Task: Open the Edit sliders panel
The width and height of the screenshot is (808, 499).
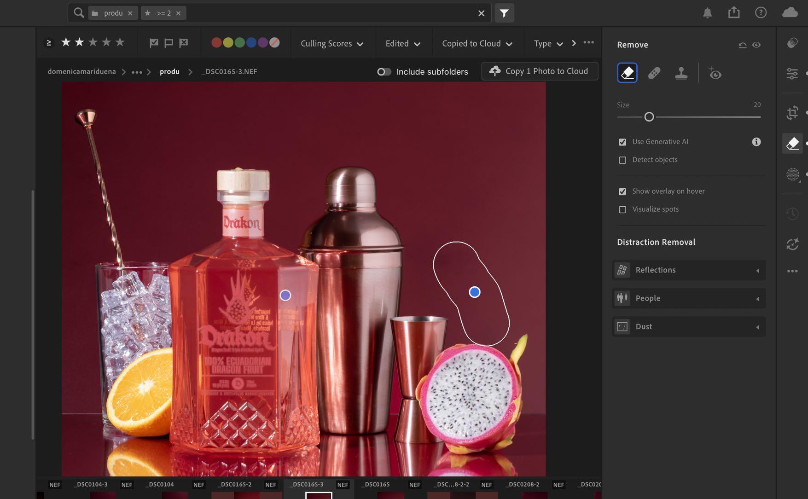Action: pos(792,74)
